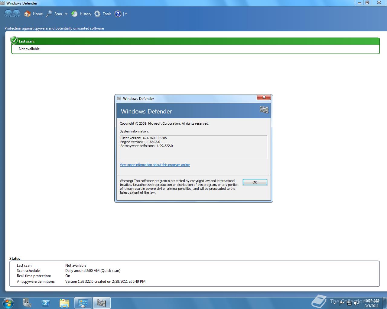
Task: Open Windows Explorer folder in taskbar
Action: (x=64, y=303)
